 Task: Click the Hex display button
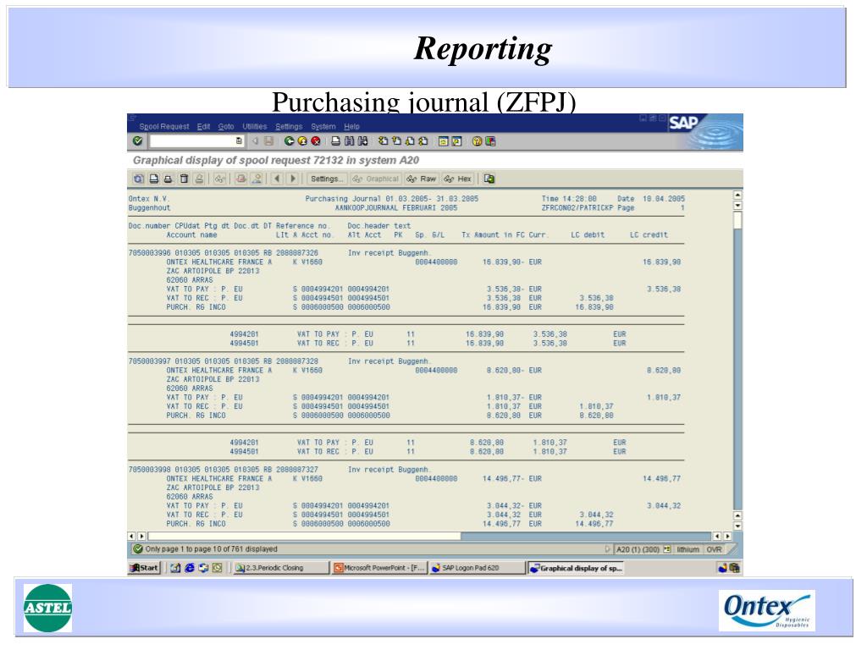coord(458,179)
